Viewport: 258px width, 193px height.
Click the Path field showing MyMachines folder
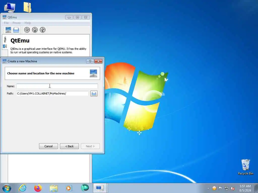[x=52, y=93]
